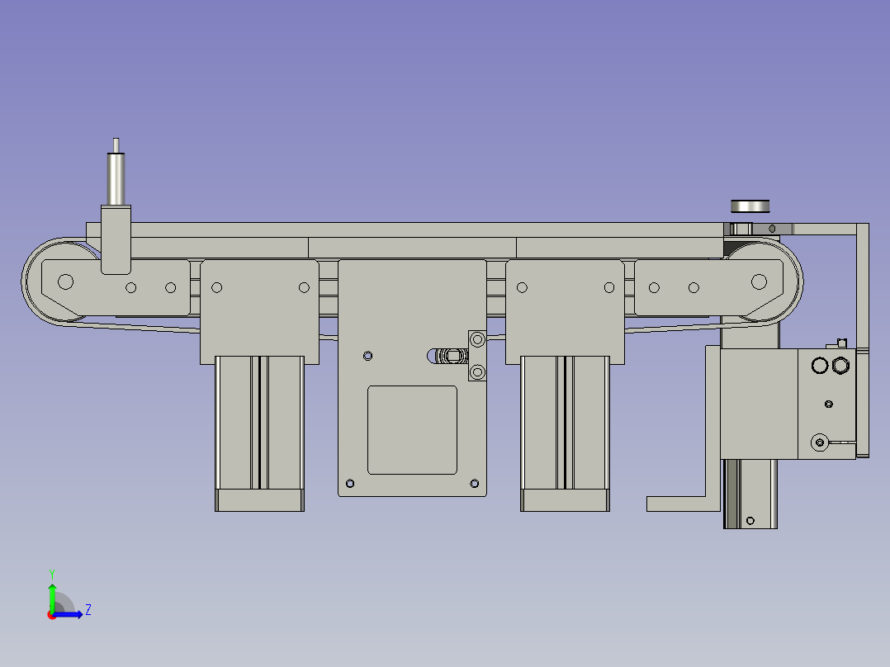The height and width of the screenshot is (667, 890).
Task: Click the blue Z axis arrow of the triad
Action: pos(68,614)
